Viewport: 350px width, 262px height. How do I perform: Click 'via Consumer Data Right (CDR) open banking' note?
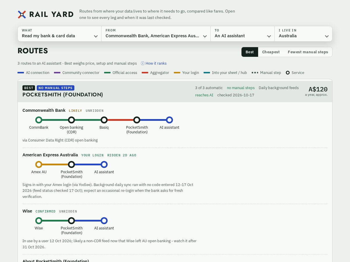[60, 140]
